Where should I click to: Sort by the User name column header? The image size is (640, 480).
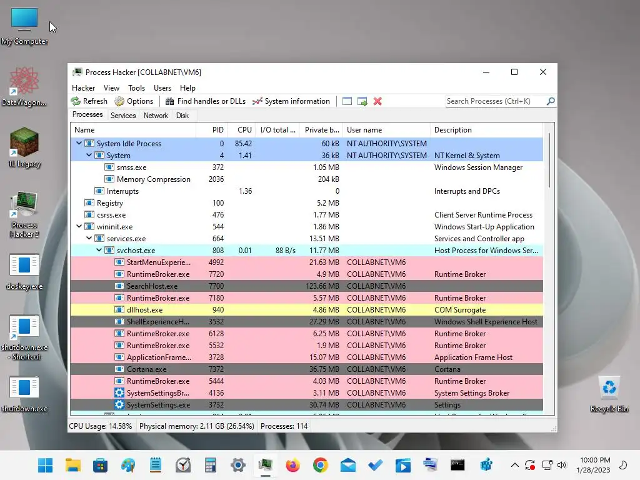point(386,130)
